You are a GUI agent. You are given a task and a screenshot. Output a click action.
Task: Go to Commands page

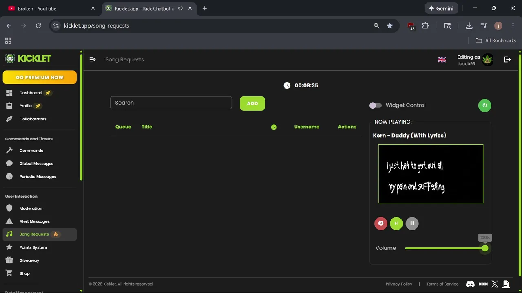[x=31, y=151]
